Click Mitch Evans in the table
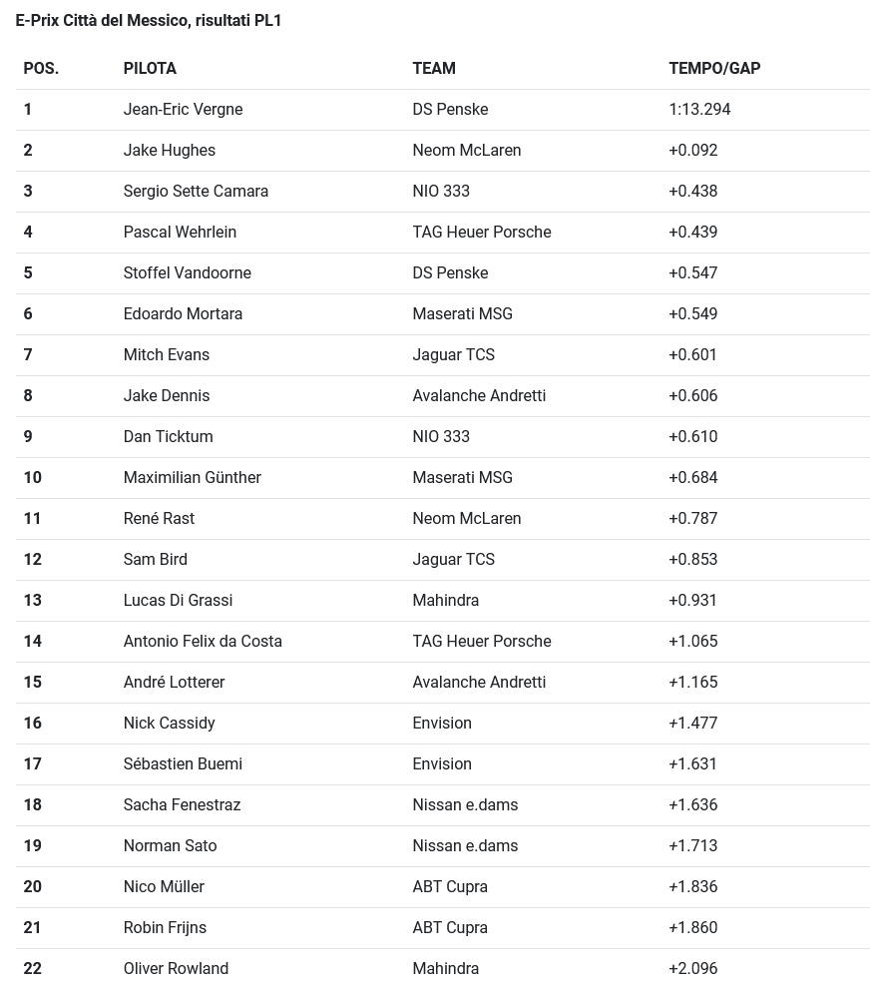 click(167, 355)
